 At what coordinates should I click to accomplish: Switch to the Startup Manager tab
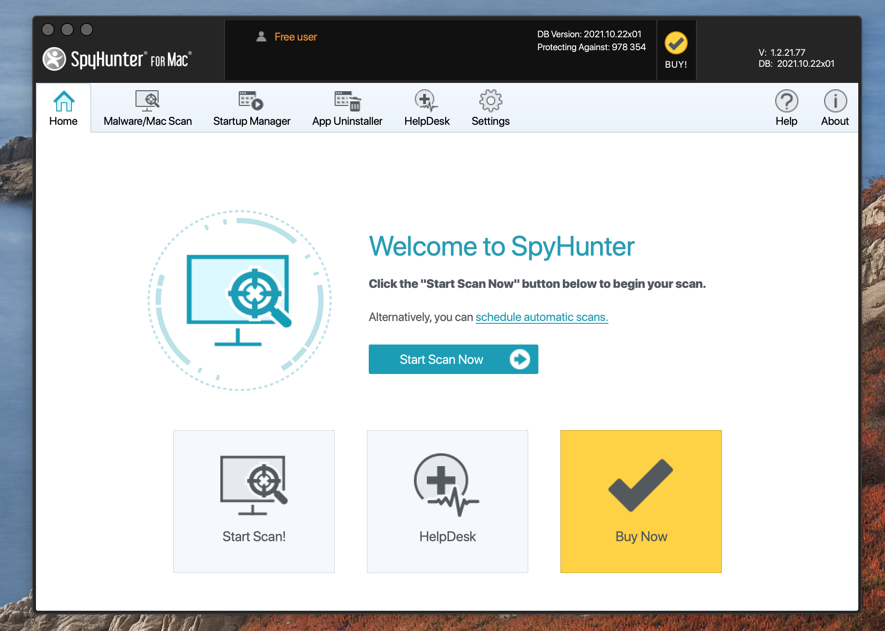pyautogui.click(x=252, y=108)
